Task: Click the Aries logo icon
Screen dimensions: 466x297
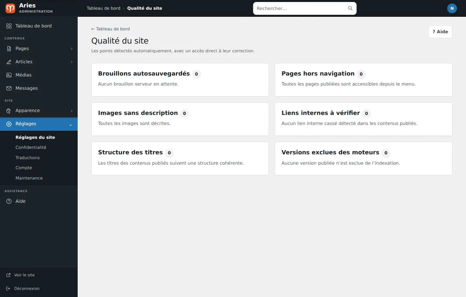Action: [x=10, y=8]
